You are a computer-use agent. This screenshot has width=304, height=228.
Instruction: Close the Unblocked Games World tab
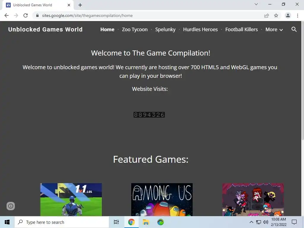[69, 5]
